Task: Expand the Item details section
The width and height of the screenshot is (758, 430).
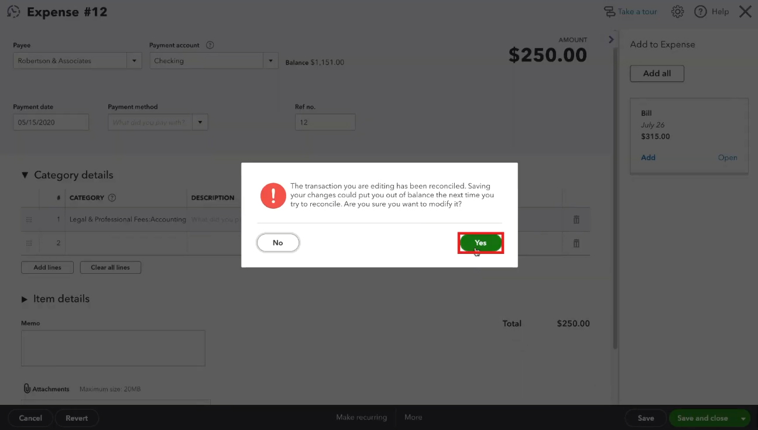Action: [x=25, y=299]
